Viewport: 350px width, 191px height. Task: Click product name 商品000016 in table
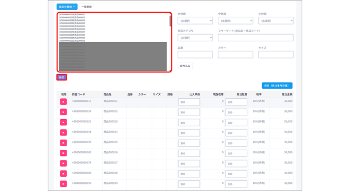coord(110,152)
